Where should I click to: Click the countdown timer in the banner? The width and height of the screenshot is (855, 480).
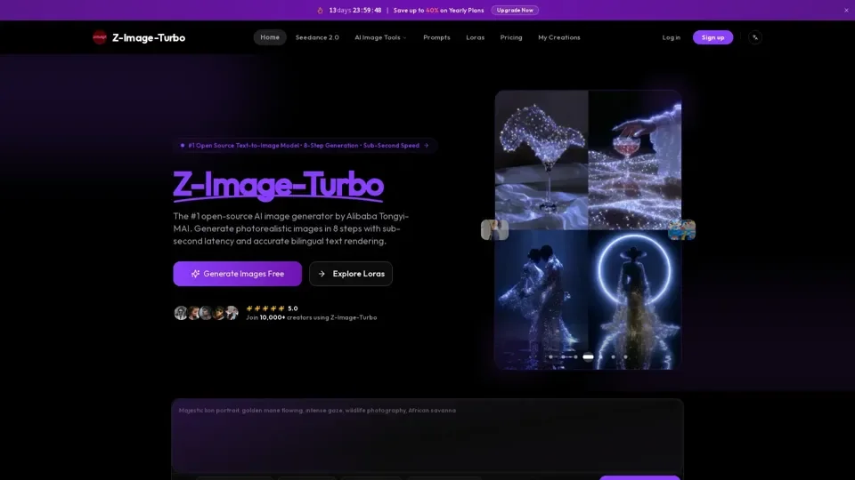355,11
